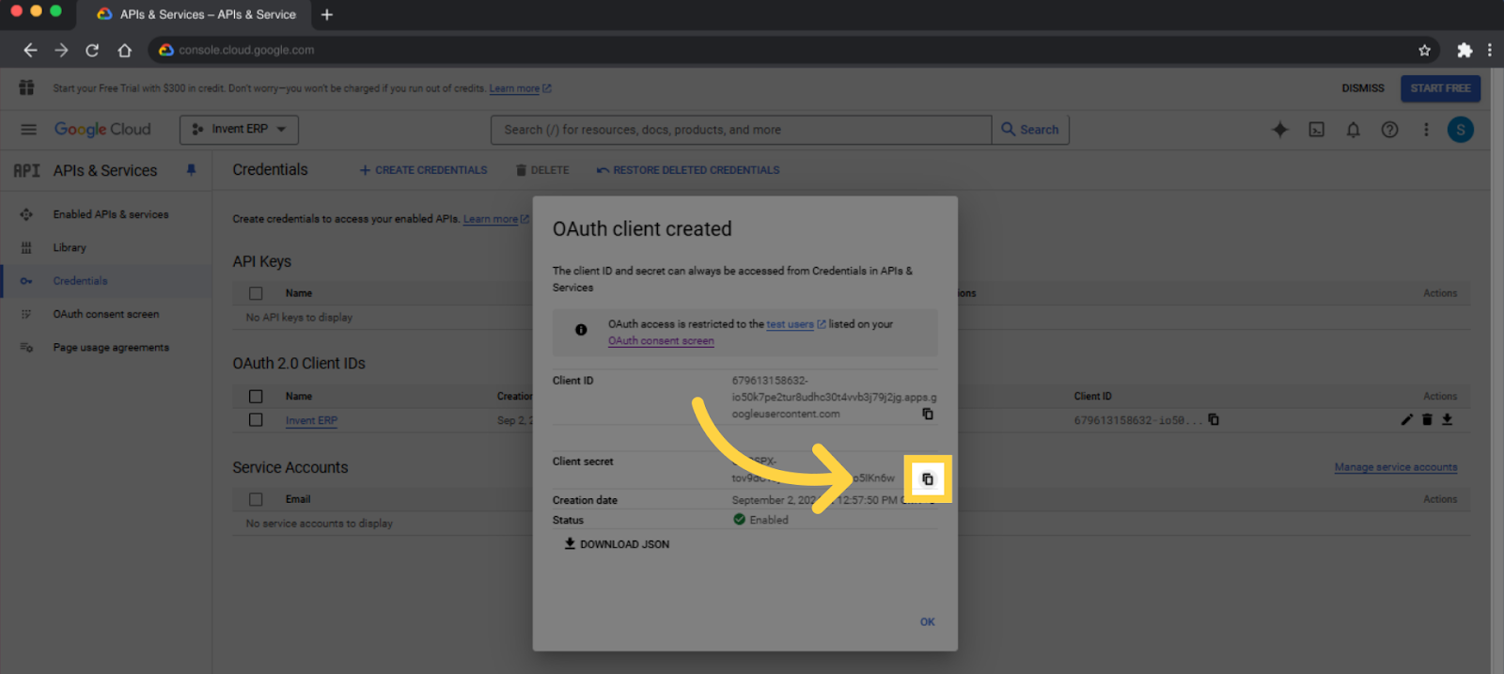Open the Gemini AI assistant sparkle icon
This screenshot has width=1504, height=674.
coord(1279,130)
